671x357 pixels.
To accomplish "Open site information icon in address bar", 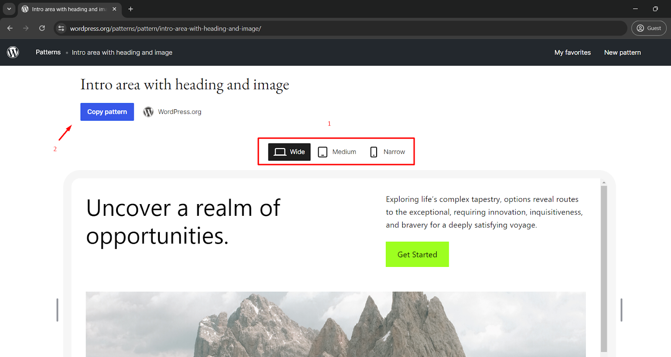I will coord(61,28).
